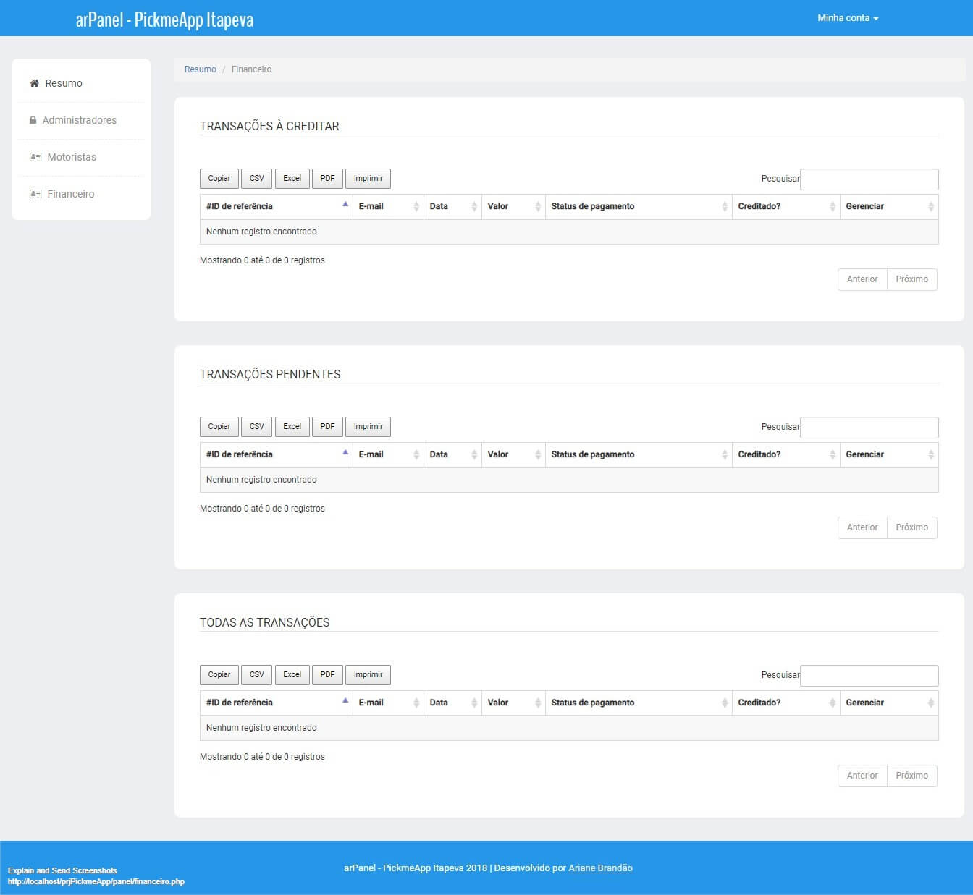Screen dimensions: 973x895
Task: Focus the 'Todas as transações' Pesquisar field
Action: 869,676
